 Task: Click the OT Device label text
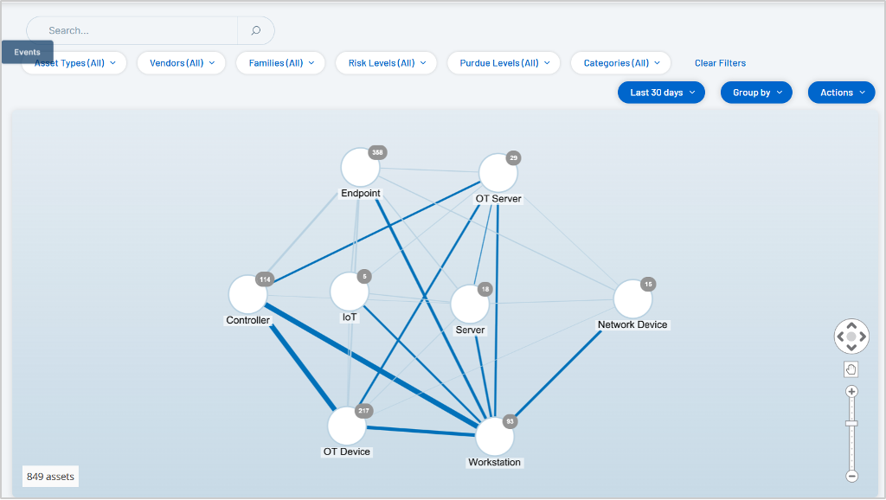[347, 452]
